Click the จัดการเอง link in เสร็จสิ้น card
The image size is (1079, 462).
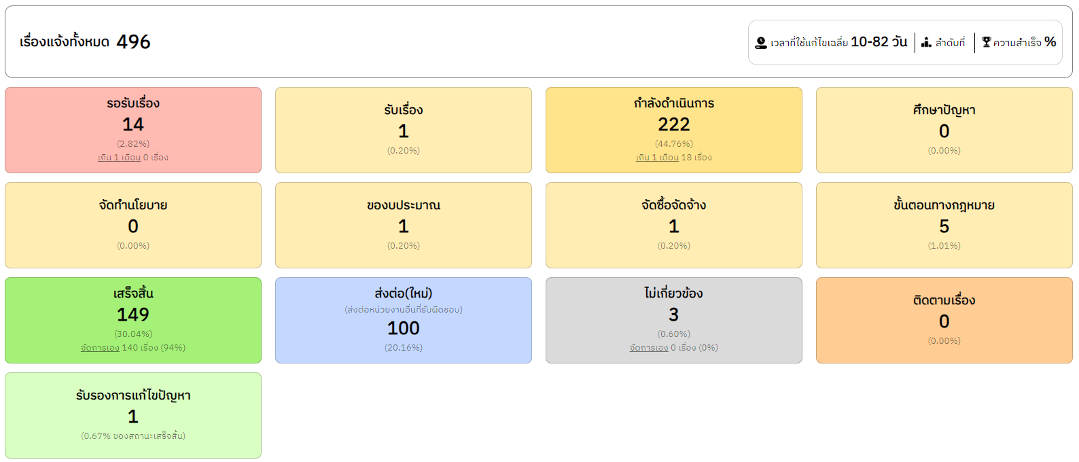[x=100, y=348]
